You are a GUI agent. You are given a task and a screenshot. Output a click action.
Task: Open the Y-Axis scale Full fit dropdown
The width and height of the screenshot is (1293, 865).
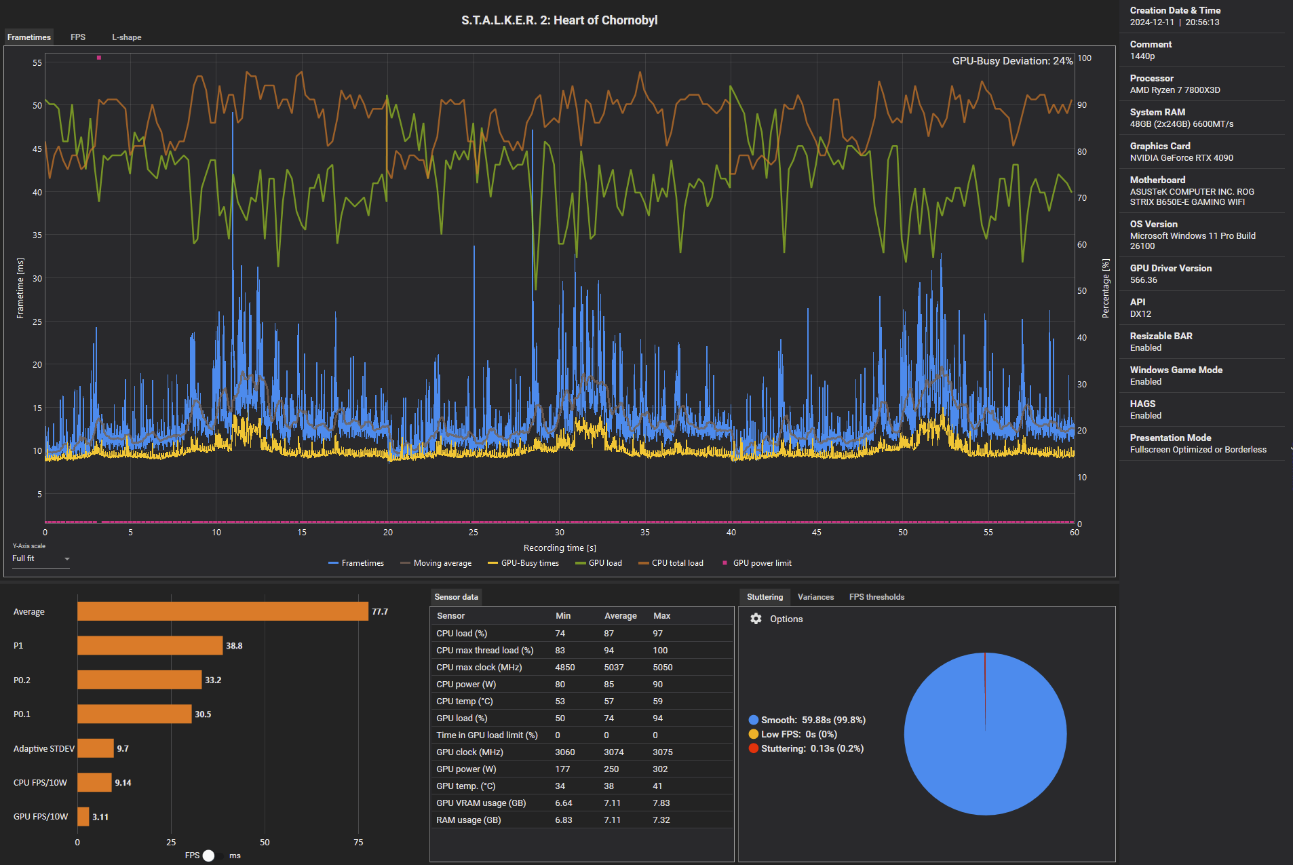pos(41,559)
